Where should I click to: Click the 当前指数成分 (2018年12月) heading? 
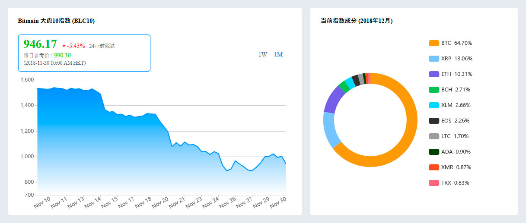pyautogui.click(x=357, y=21)
